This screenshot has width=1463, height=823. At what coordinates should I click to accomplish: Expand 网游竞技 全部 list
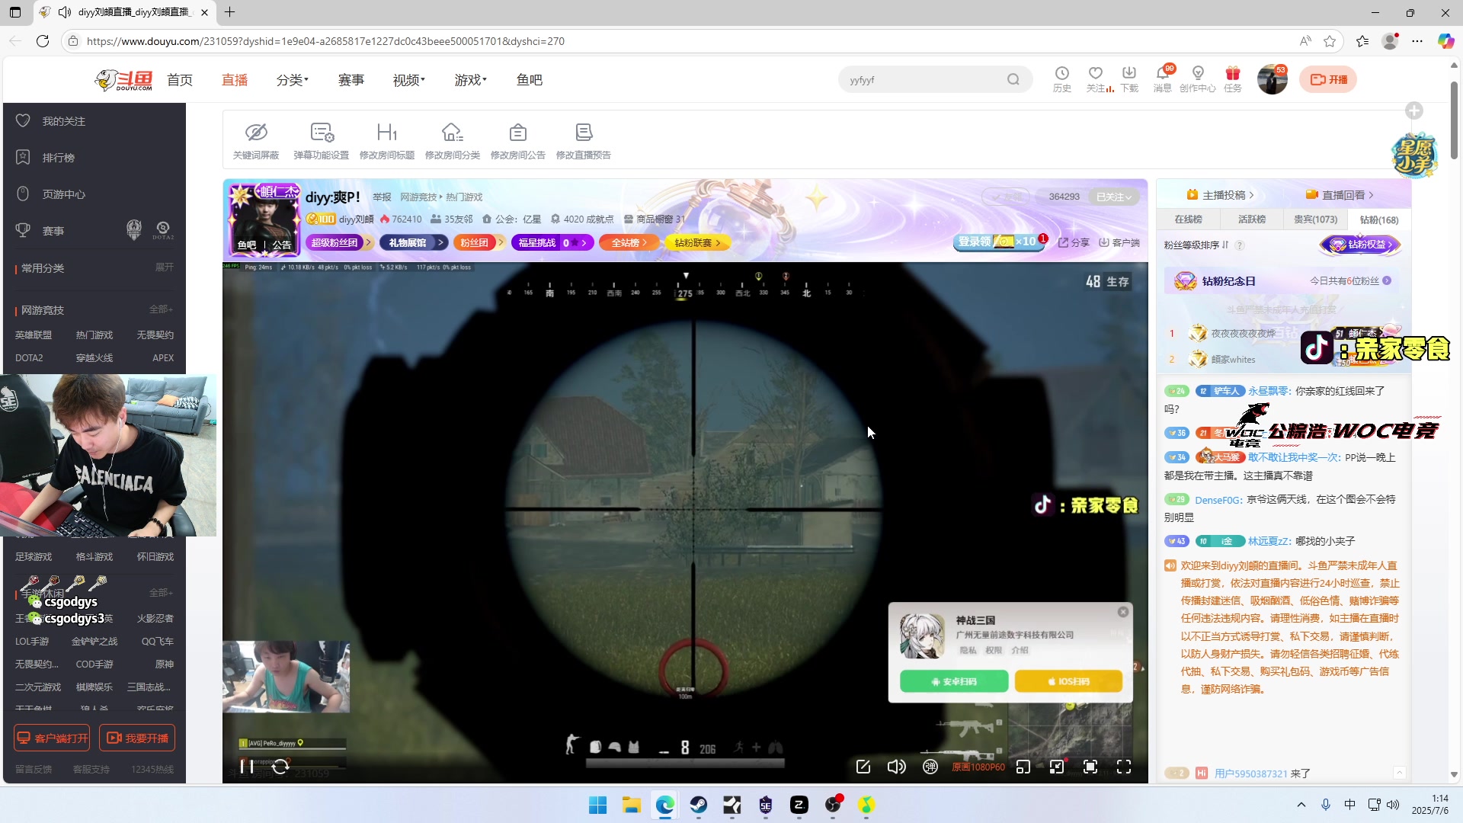tap(162, 309)
